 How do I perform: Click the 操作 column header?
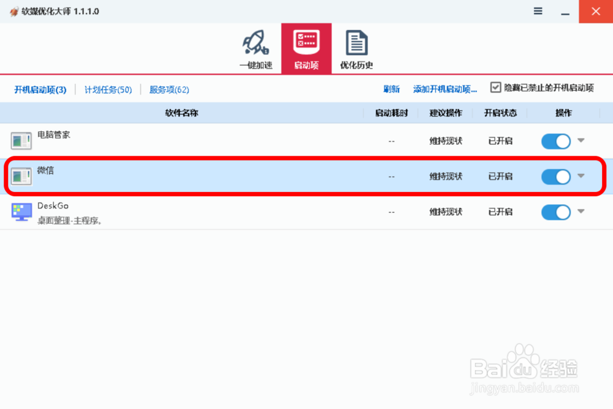pyautogui.click(x=563, y=113)
